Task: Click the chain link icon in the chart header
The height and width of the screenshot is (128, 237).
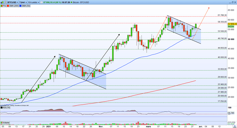Action: [5, 2]
